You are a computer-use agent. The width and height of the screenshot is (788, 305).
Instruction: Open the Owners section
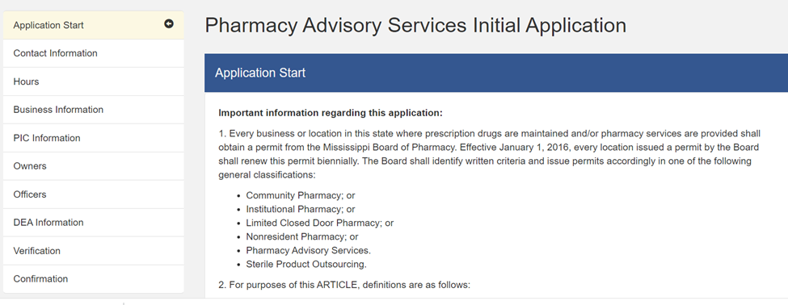[94, 166]
